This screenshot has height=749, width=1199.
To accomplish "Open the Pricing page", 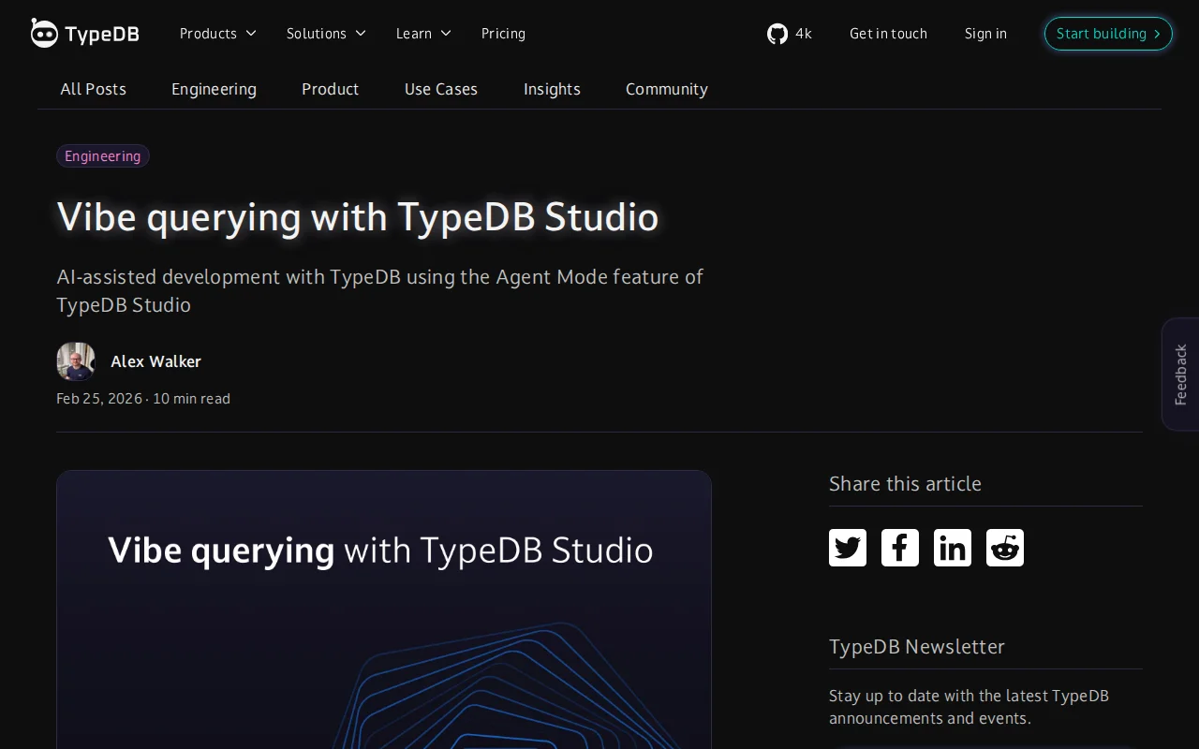I will [x=503, y=34].
